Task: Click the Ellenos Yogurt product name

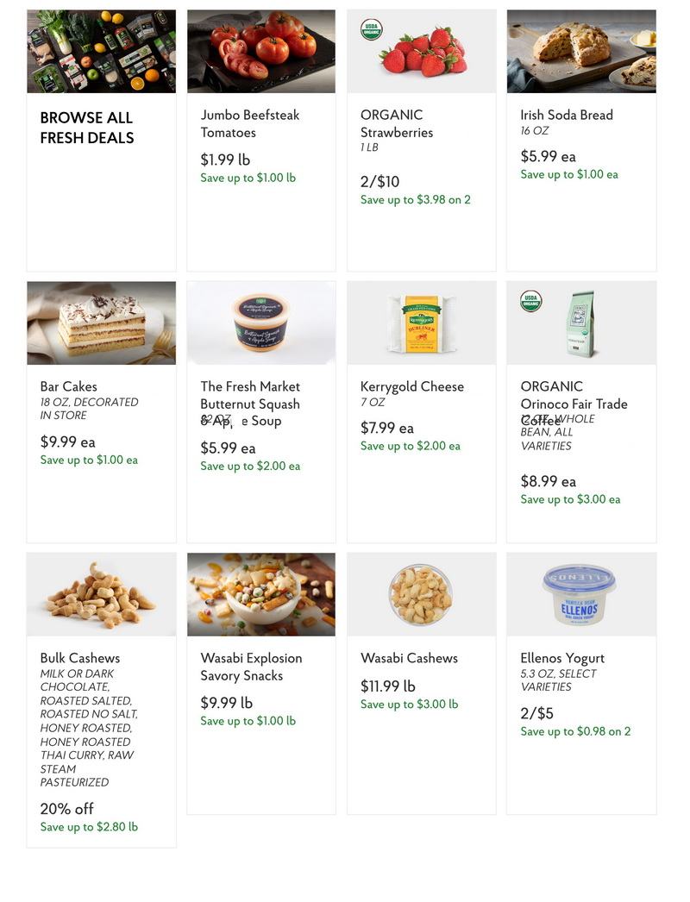Action: 562,658
